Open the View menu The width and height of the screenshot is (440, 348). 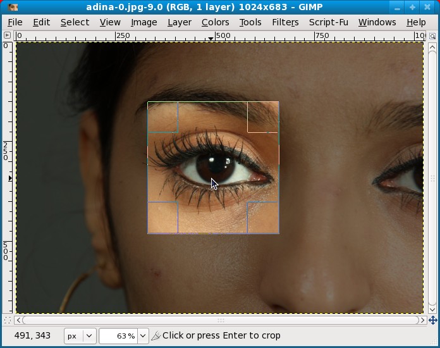110,22
